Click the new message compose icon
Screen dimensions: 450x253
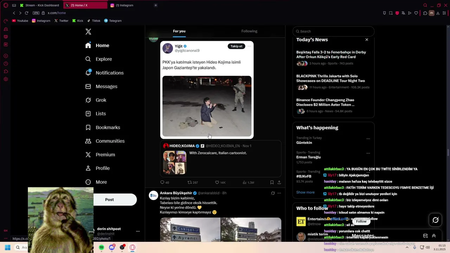(425, 236)
